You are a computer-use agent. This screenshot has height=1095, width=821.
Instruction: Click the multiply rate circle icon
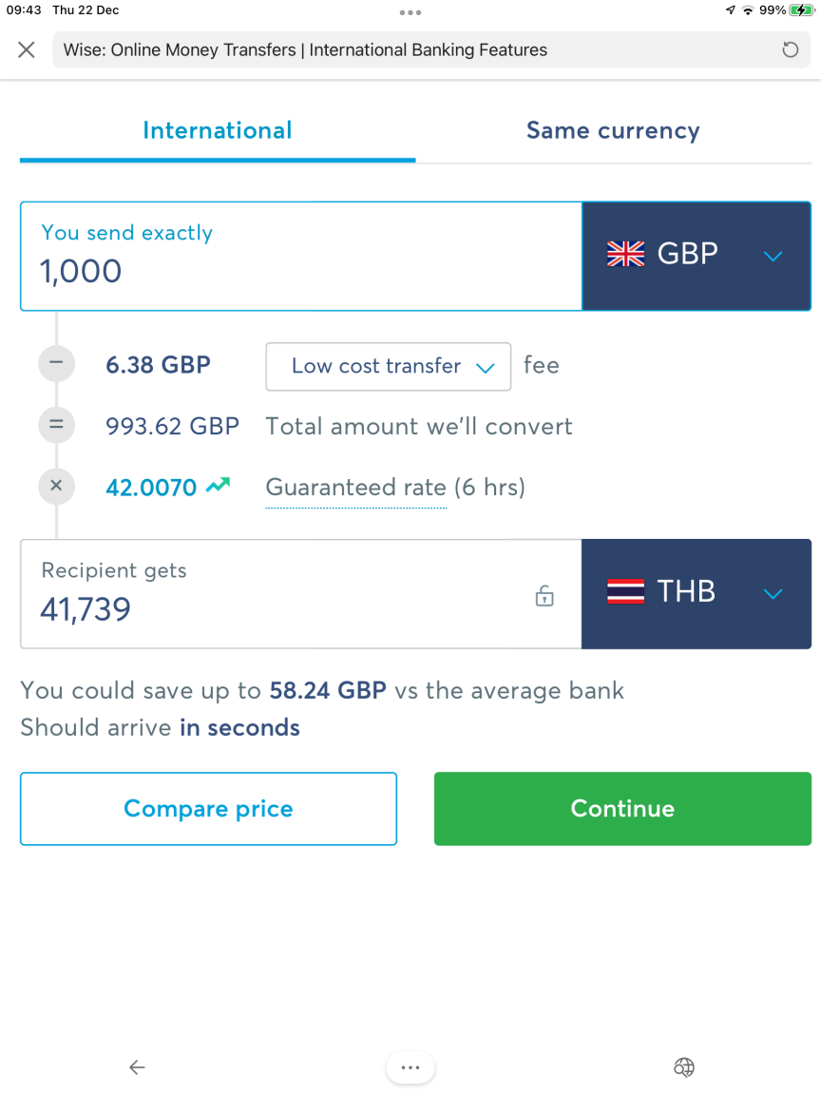[x=57, y=486]
